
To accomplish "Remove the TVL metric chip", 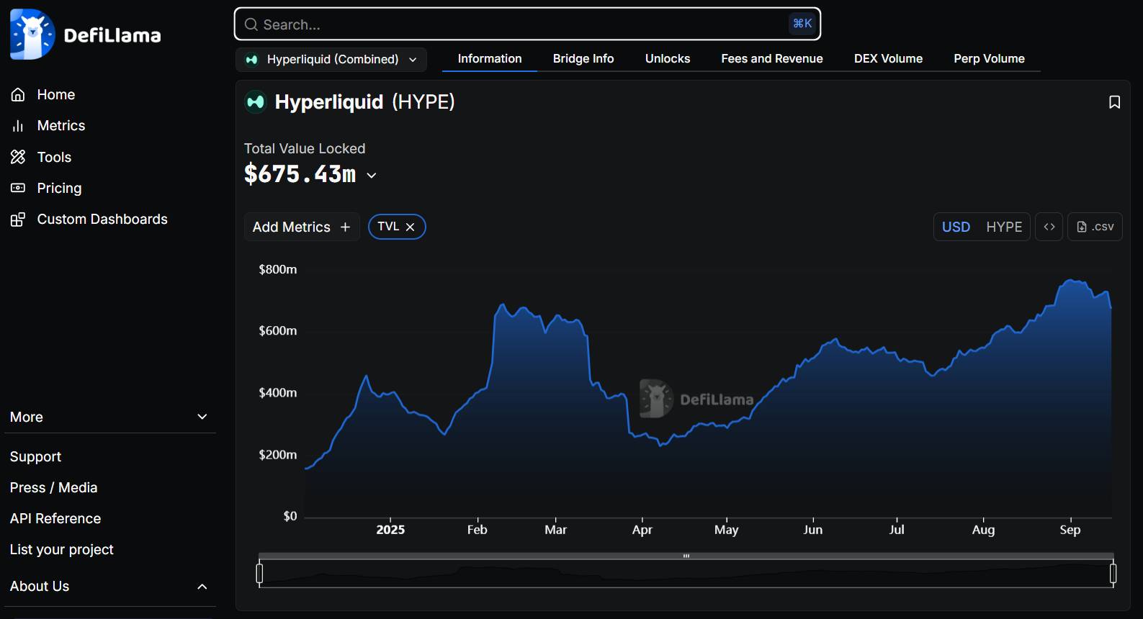I will tap(410, 227).
